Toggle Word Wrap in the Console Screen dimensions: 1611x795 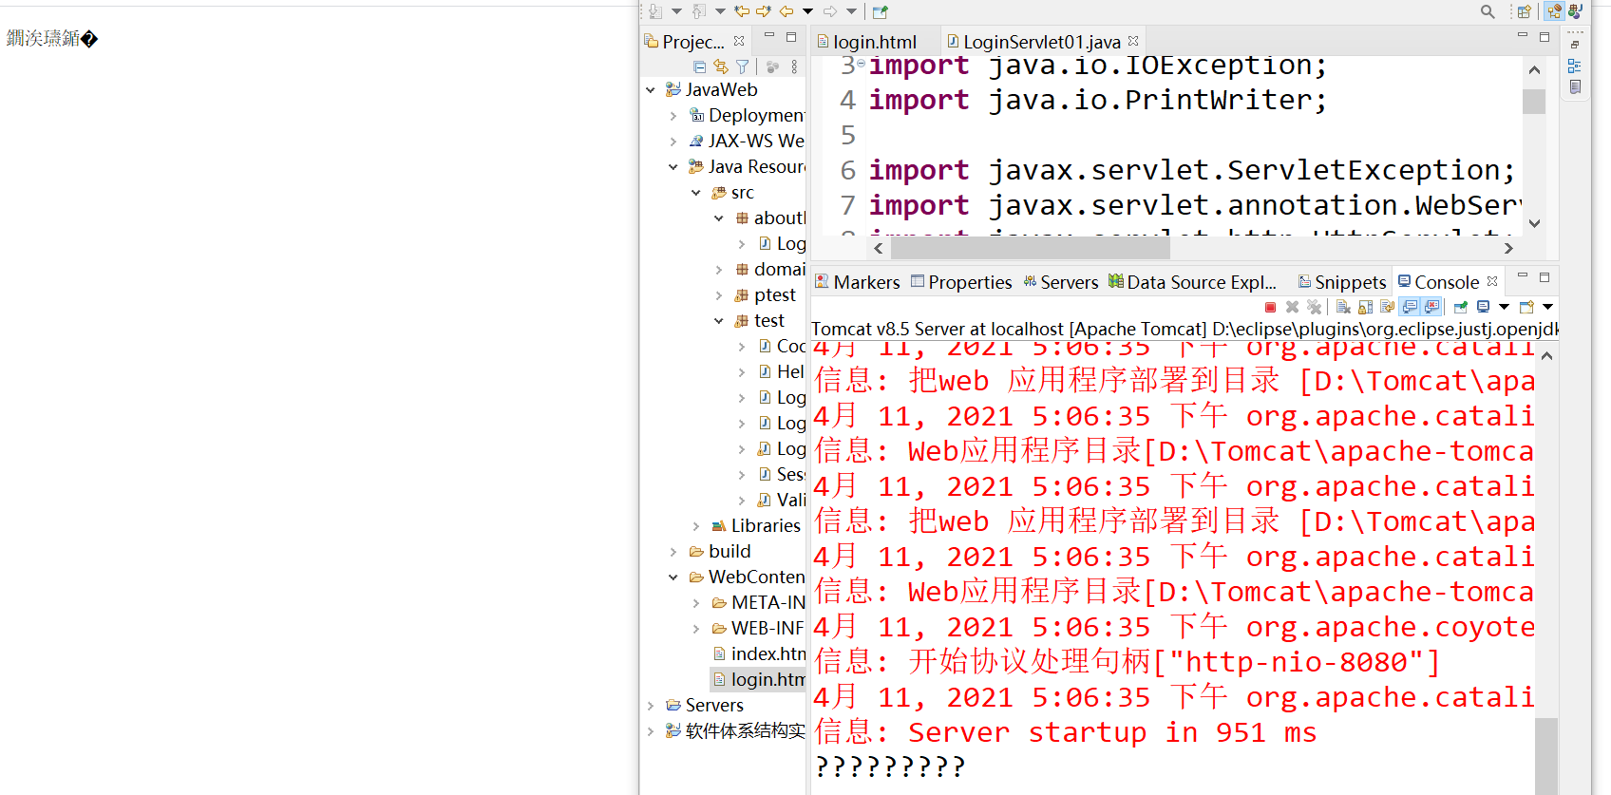click(x=1388, y=307)
